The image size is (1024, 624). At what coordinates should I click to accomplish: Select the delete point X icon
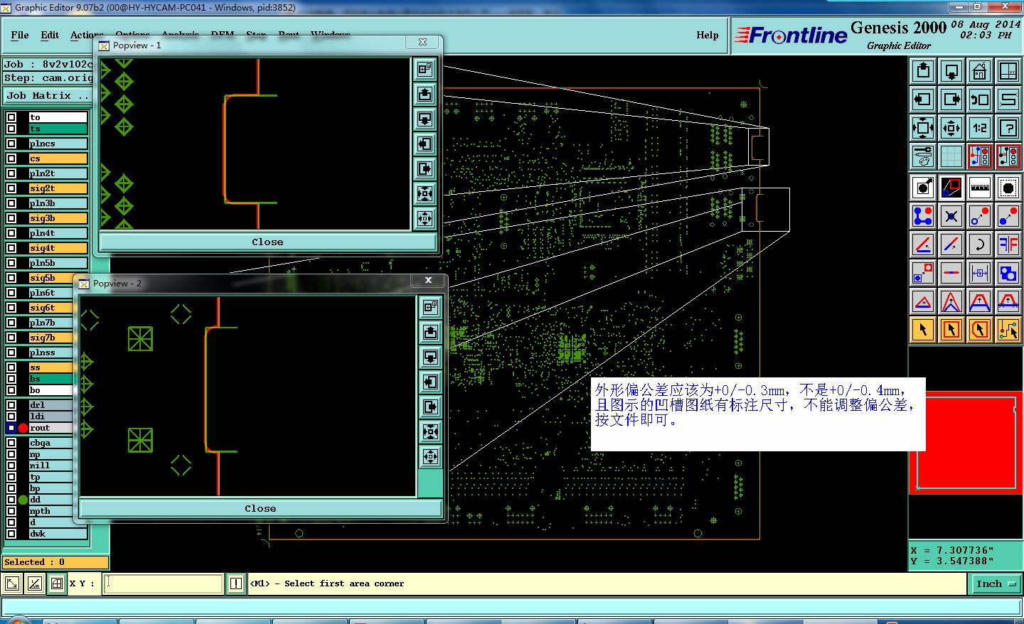point(951,216)
